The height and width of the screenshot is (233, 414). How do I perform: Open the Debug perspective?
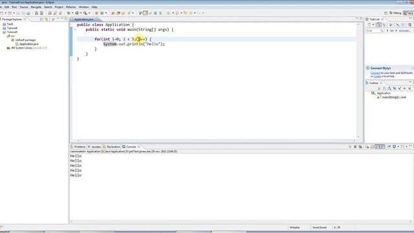click(x=395, y=13)
